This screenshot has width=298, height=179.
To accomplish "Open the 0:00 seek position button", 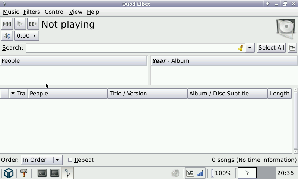I will pyautogui.click(x=26, y=36).
